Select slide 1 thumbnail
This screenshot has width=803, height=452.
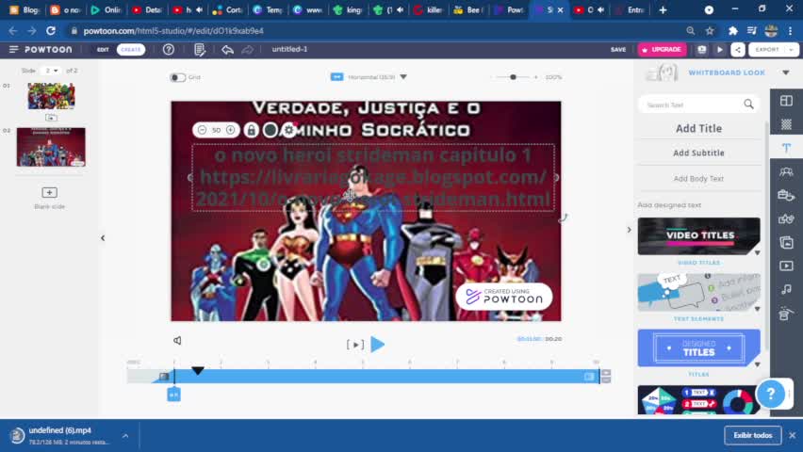(51, 95)
